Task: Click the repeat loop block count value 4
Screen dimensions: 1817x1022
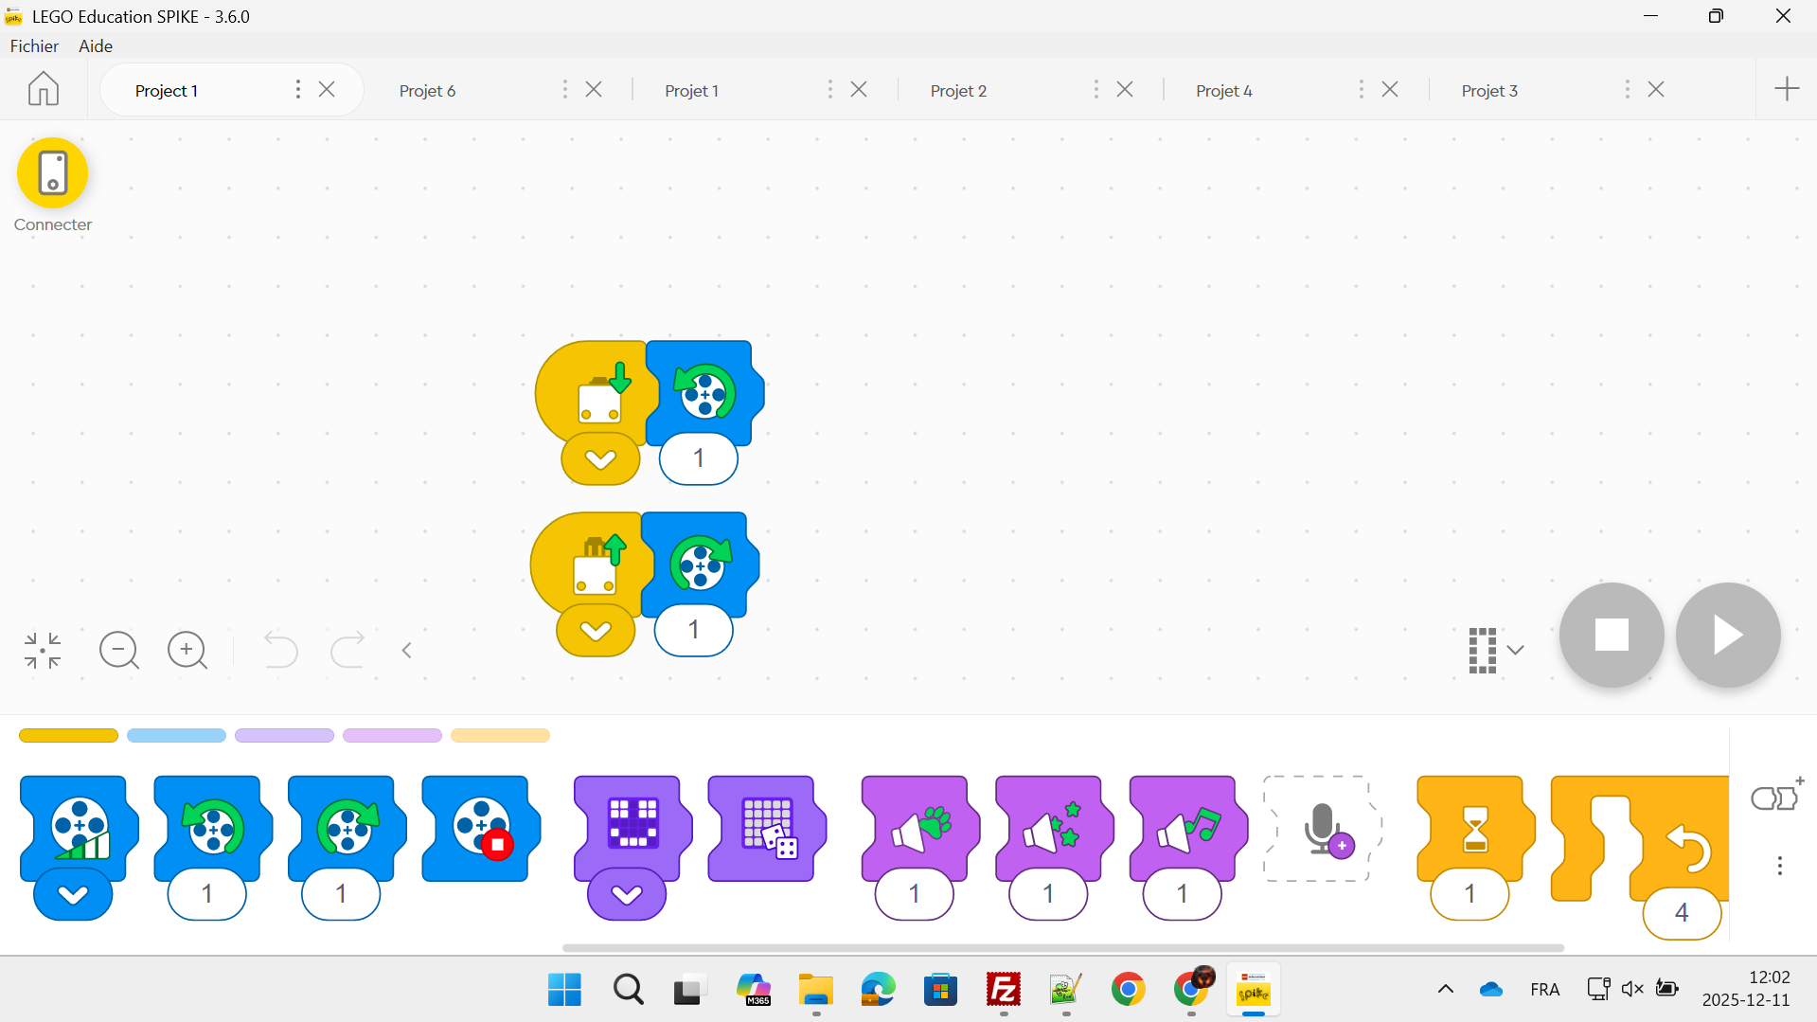Action: point(1682,913)
